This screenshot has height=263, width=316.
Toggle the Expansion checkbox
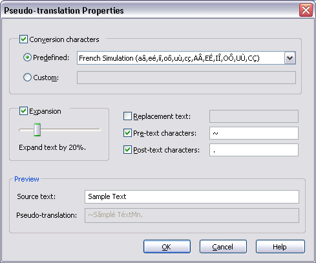click(23, 111)
